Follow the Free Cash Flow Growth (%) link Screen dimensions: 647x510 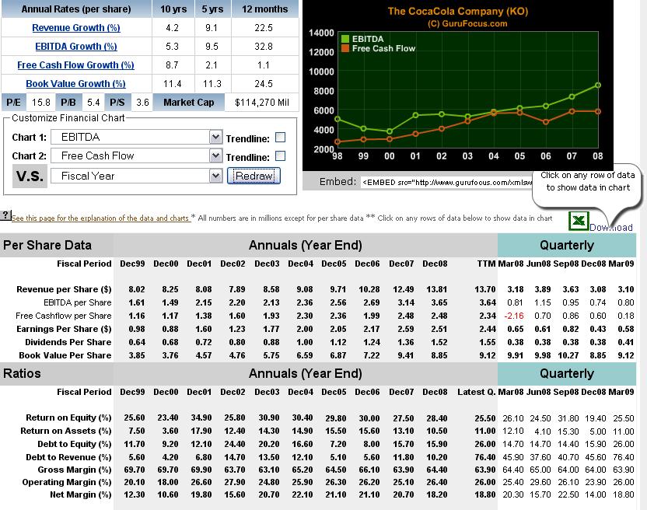click(75, 65)
